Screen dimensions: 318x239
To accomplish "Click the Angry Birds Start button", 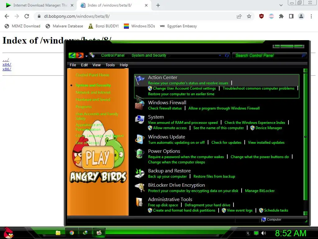I will click(x=8, y=232).
